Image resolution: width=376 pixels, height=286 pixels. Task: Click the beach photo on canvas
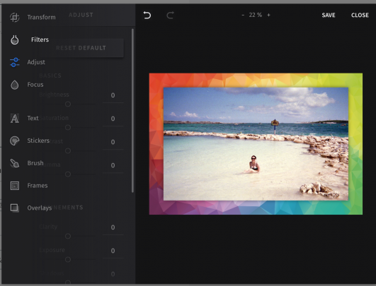click(x=256, y=144)
